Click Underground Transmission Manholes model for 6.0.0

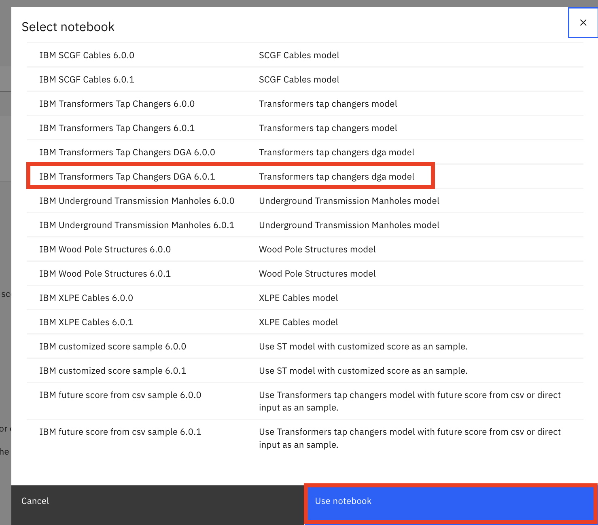[x=349, y=201]
